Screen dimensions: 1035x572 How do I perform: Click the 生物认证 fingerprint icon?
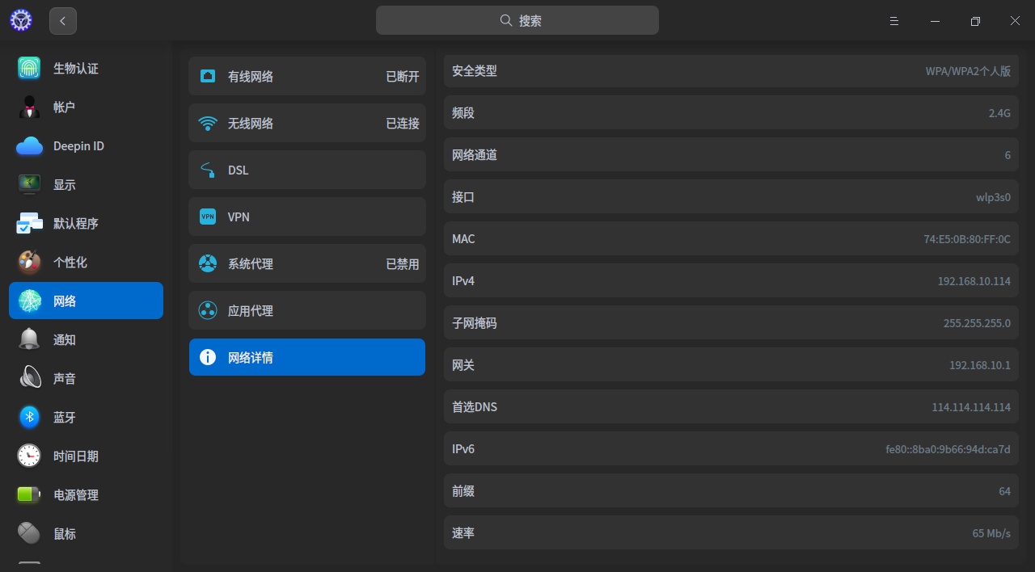pyautogui.click(x=29, y=68)
